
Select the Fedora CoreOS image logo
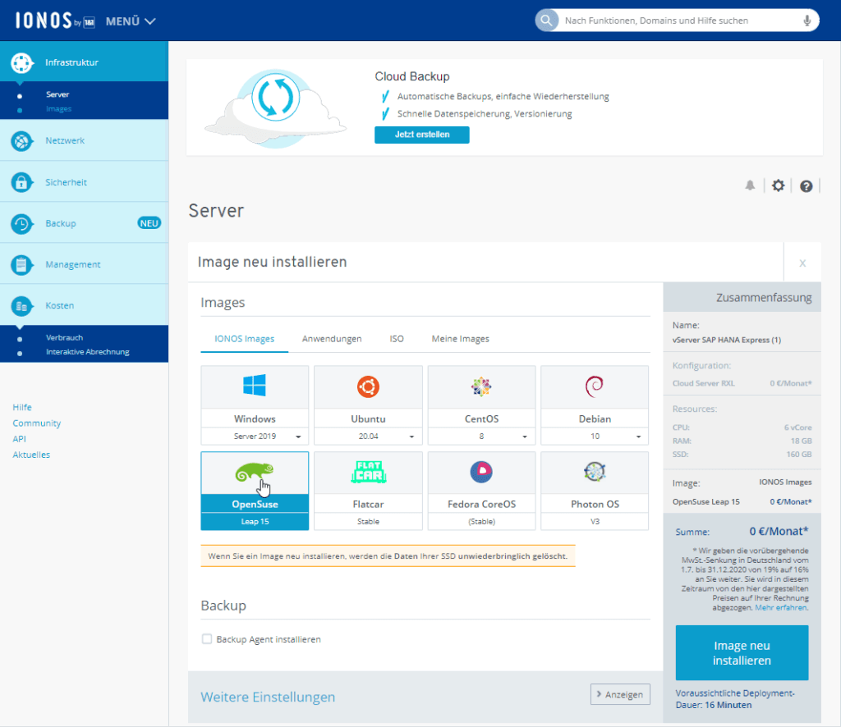pos(481,472)
